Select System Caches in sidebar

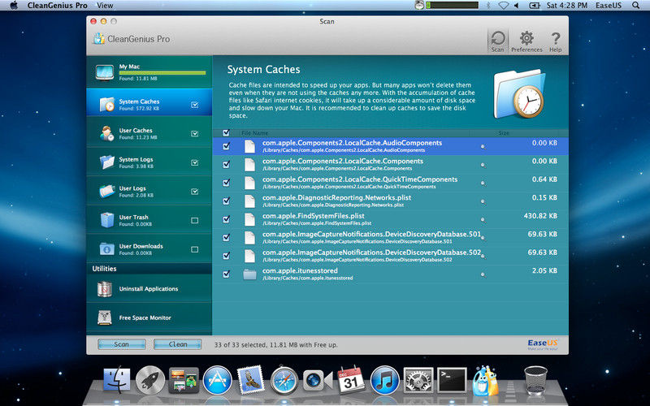pyautogui.click(x=149, y=102)
